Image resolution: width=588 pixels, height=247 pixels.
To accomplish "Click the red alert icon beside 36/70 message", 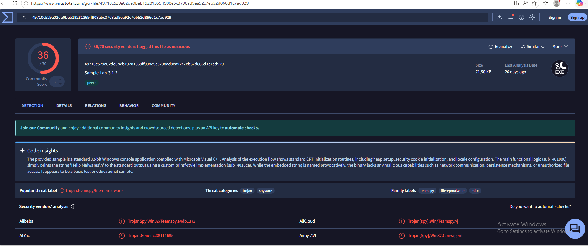I will (88, 47).
